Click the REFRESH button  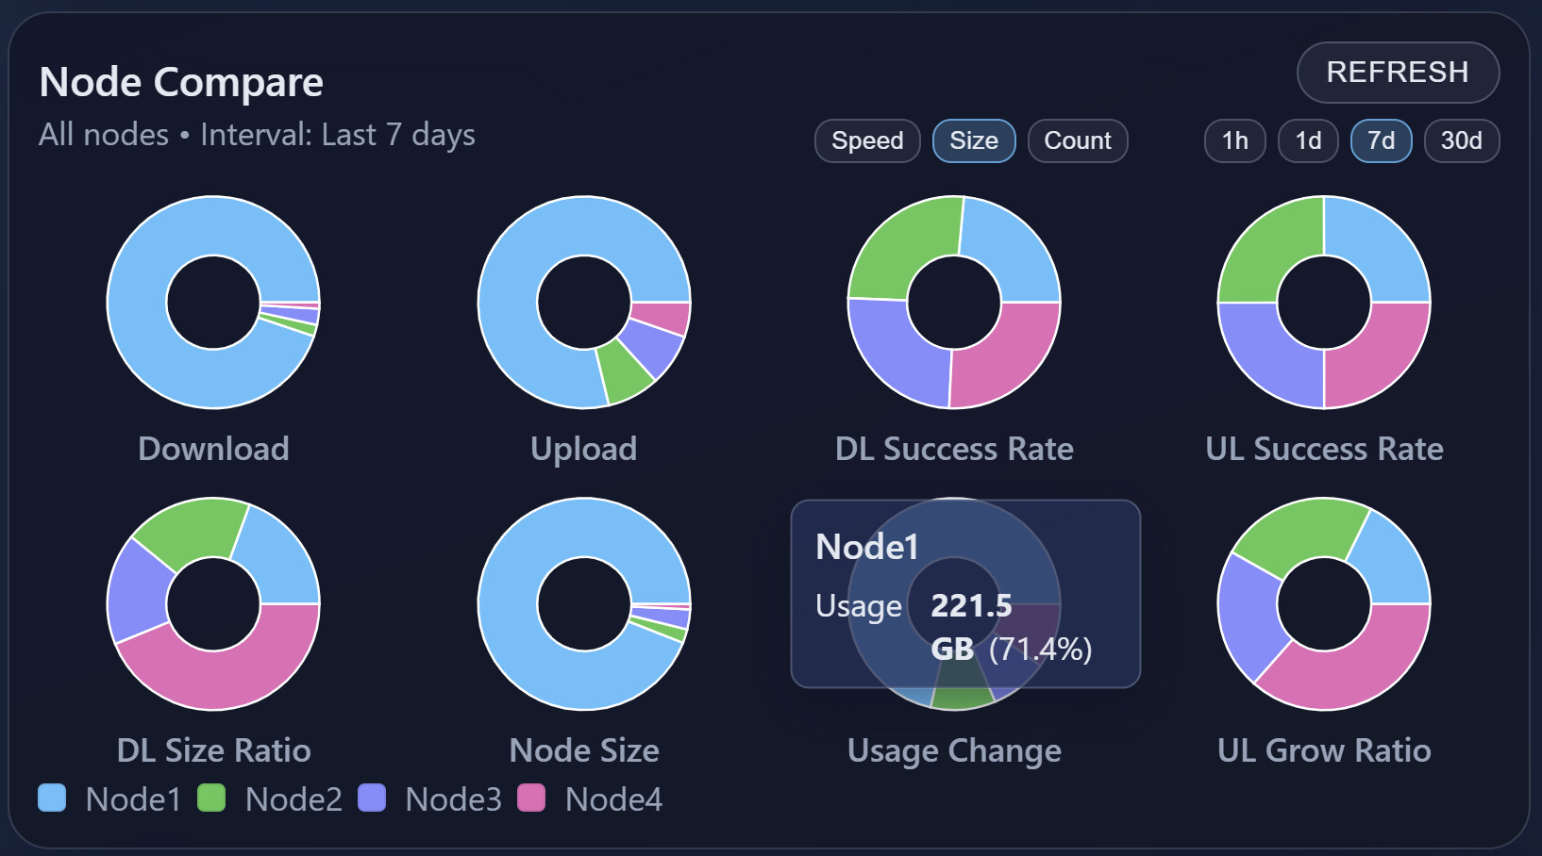click(1398, 73)
